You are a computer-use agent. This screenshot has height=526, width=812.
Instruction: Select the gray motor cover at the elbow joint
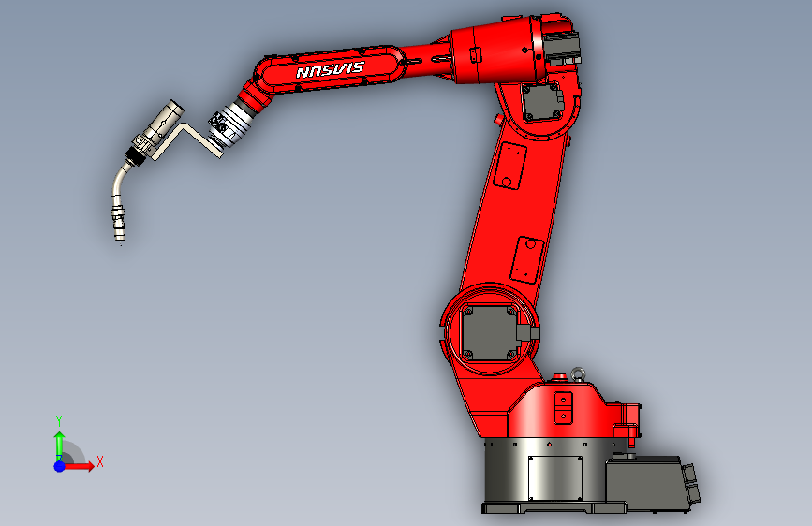[542, 102]
